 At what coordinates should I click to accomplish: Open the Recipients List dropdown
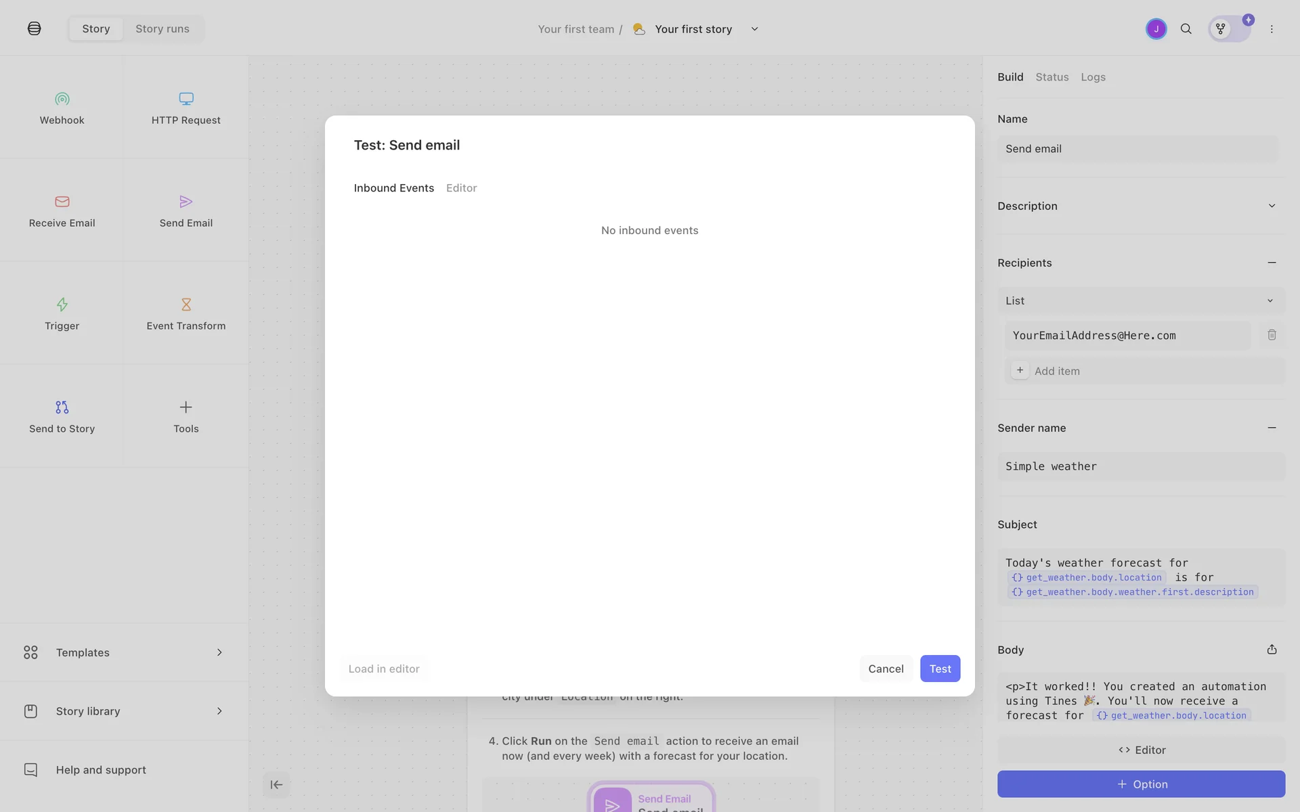[x=1140, y=300]
